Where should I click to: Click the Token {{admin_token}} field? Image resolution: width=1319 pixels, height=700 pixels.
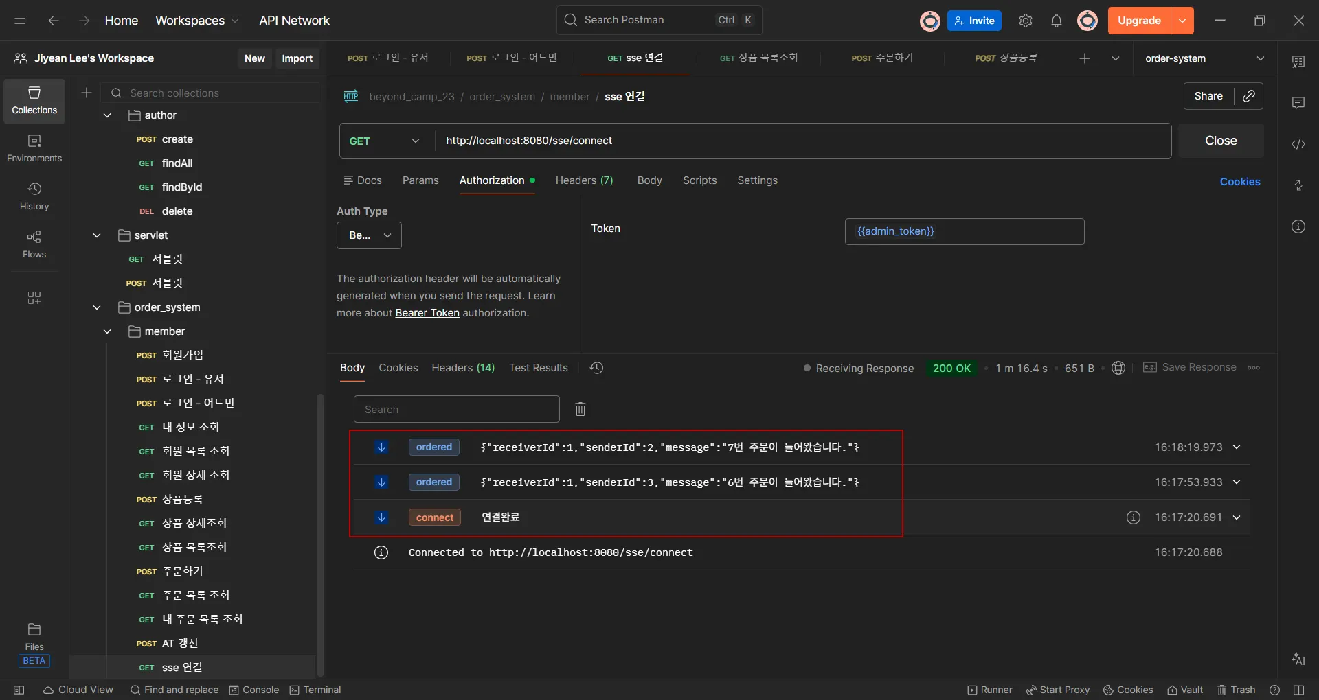(965, 231)
